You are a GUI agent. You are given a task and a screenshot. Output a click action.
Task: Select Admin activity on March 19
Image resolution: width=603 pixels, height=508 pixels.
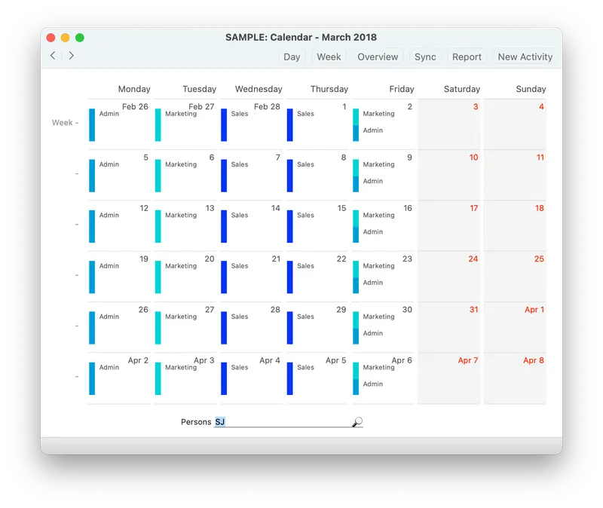coord(109,266)
